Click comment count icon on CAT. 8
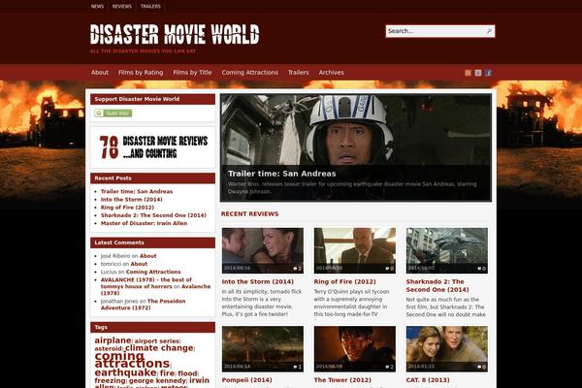The width and height of the screenshot is (582, 388). tap(481, 367)
